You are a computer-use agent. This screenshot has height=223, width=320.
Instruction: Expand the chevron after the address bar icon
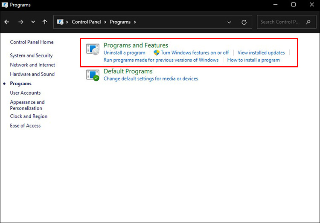click(67, 22)
